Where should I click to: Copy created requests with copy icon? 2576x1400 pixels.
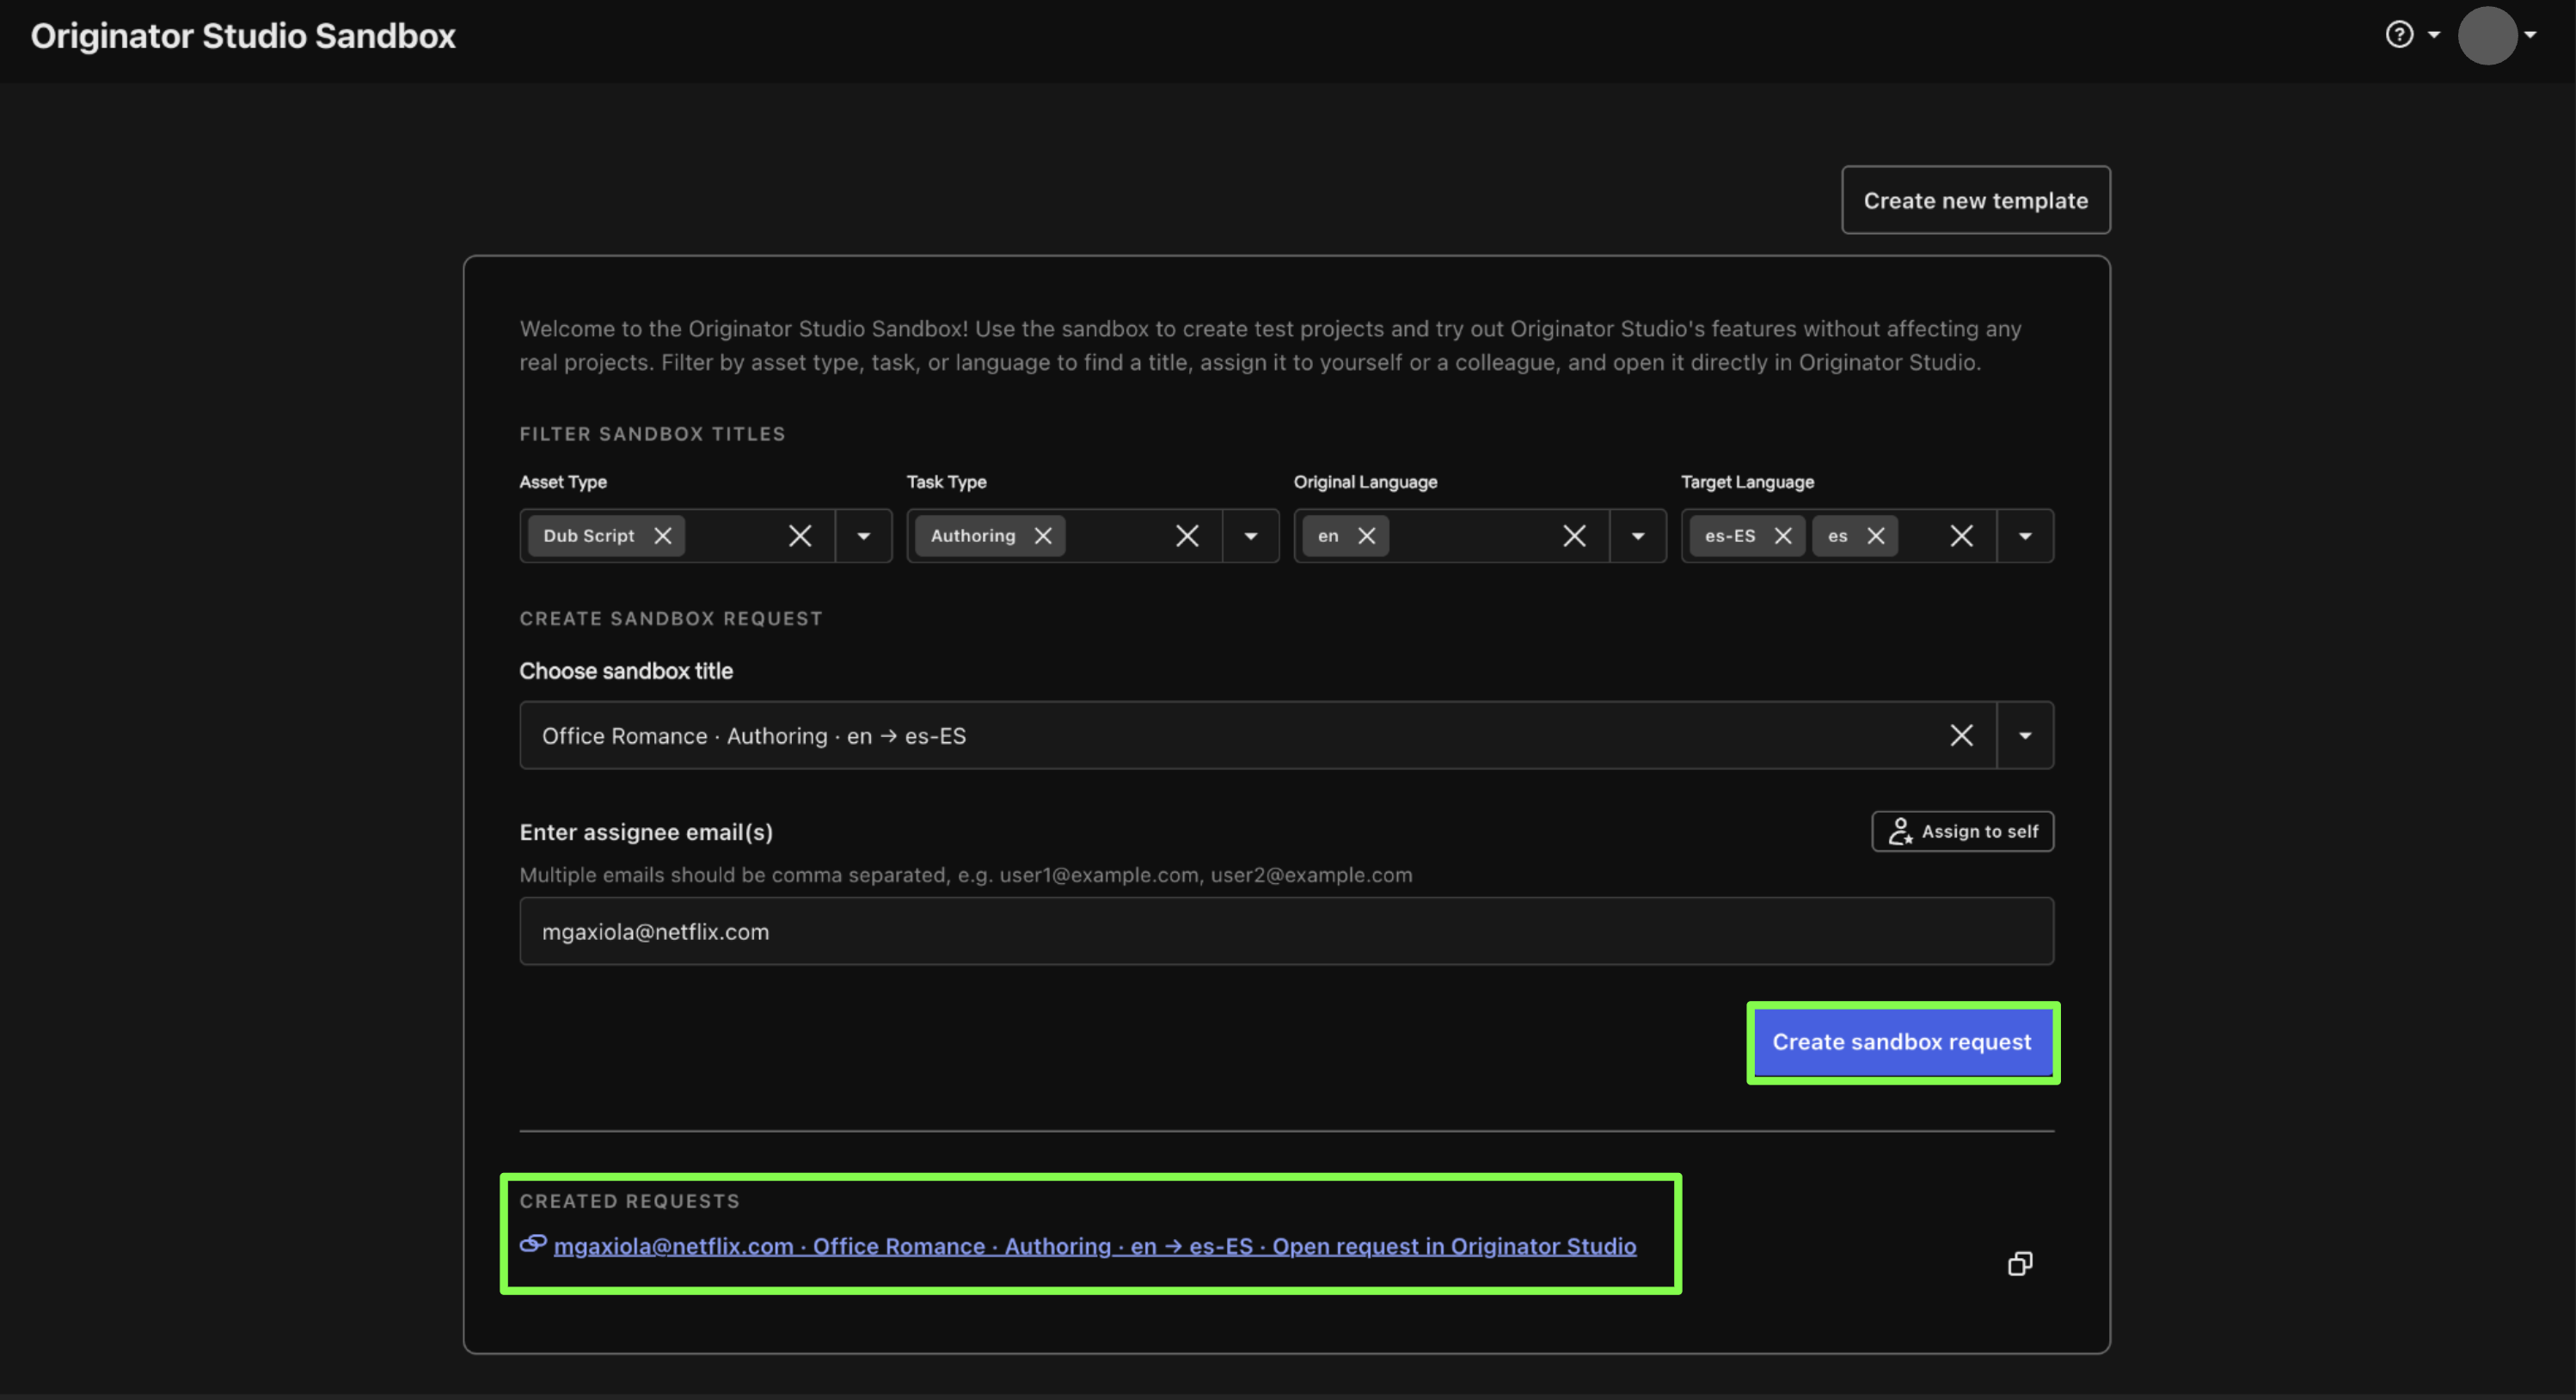[2020, 1264]
